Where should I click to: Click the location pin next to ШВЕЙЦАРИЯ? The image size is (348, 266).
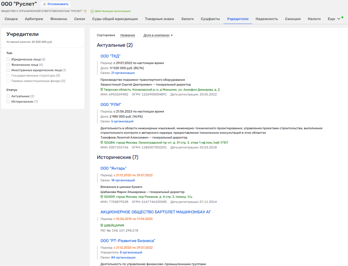[102, 225]
